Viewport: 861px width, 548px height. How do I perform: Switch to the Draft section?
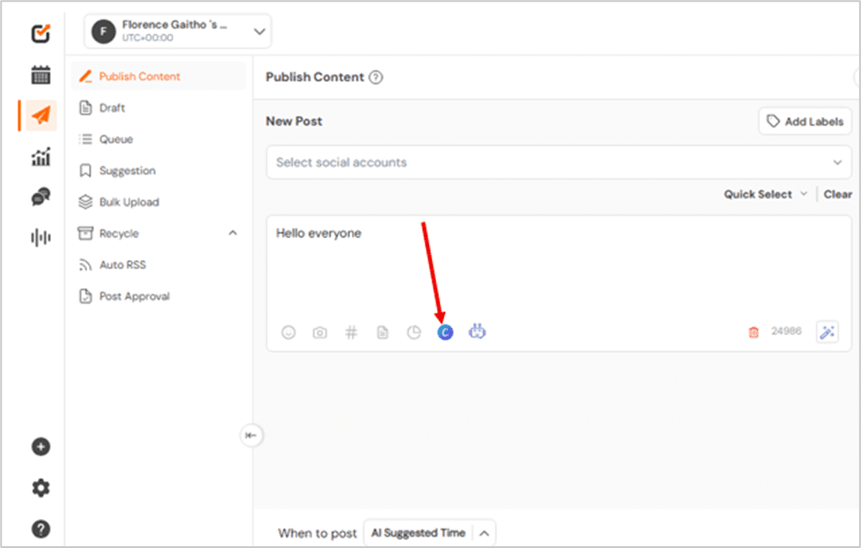pos(113,107)
